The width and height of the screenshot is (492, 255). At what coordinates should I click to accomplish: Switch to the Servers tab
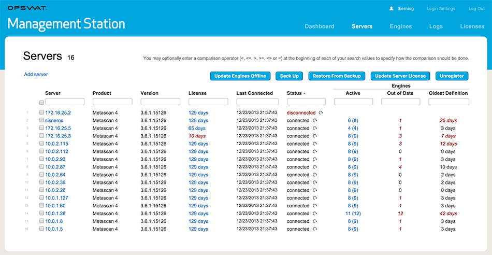pyautogui.click(x=362, y=26)
